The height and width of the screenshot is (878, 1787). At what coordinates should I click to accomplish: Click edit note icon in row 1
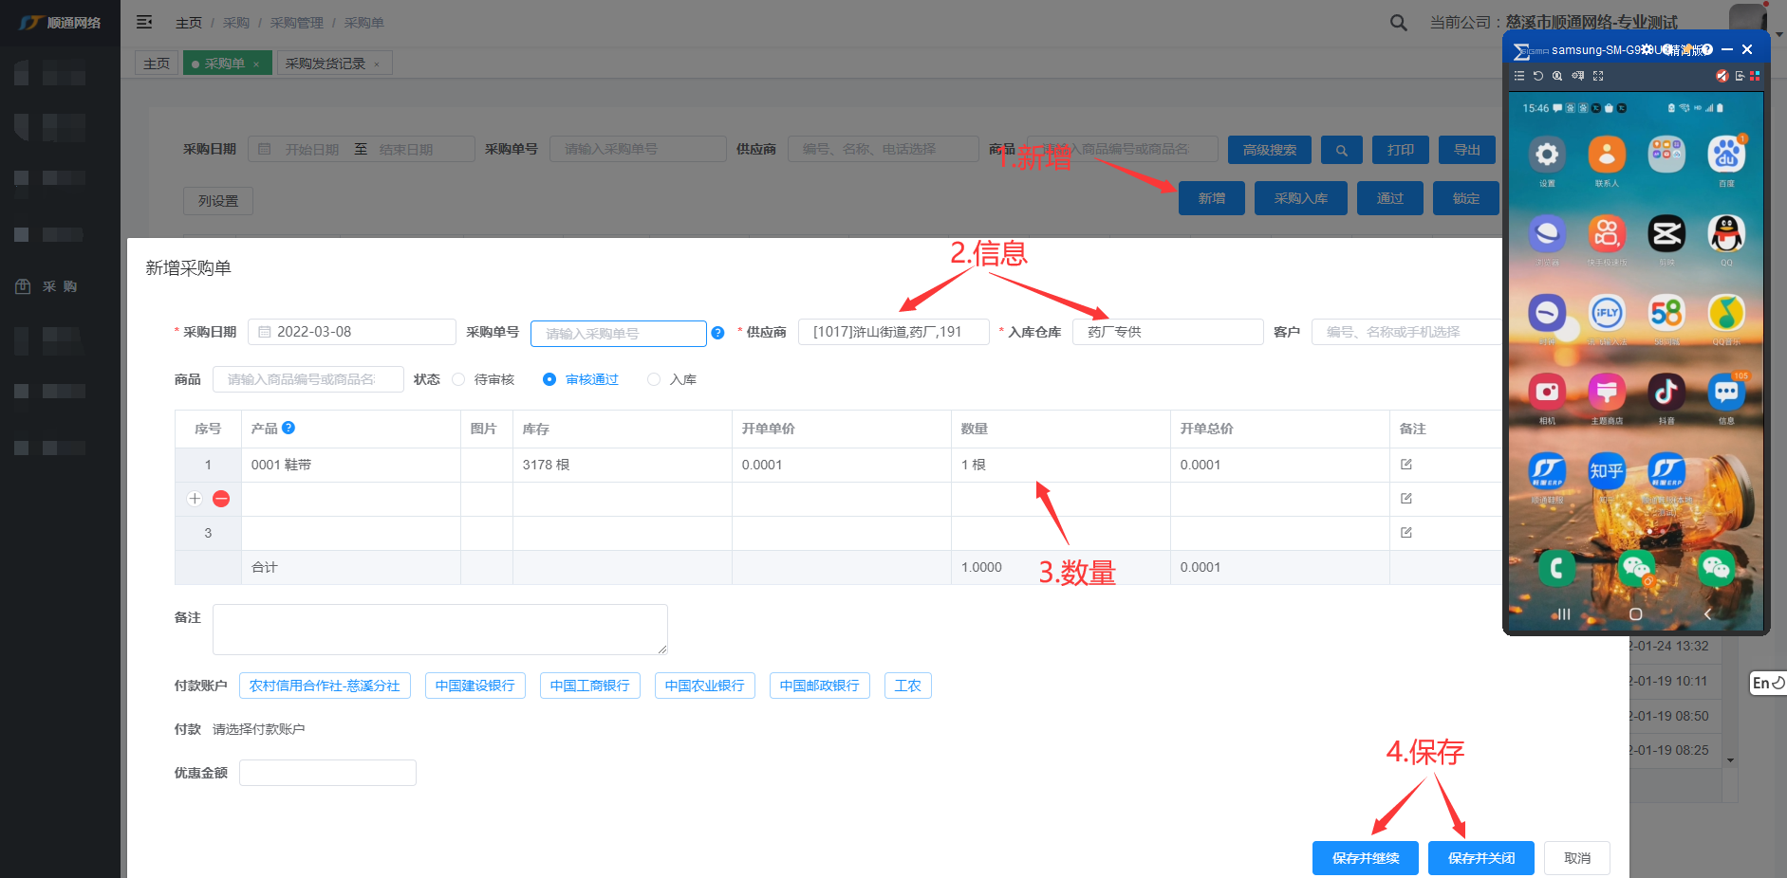[1406, 465]
